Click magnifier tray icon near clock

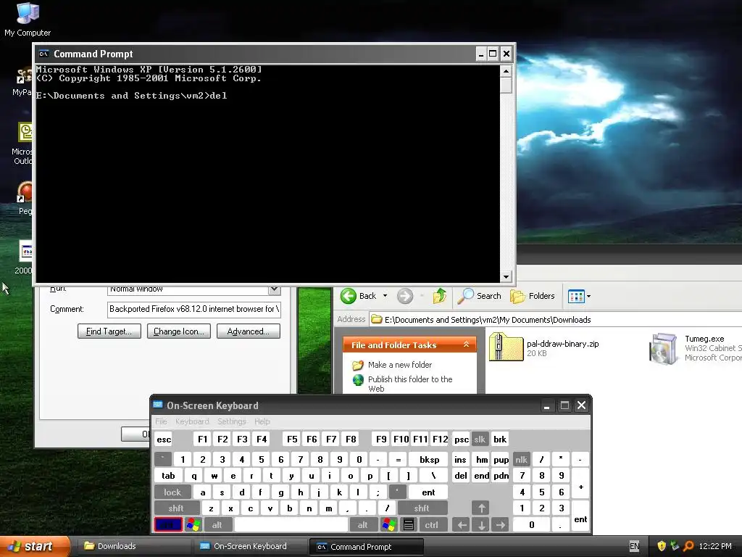[688, 546]
